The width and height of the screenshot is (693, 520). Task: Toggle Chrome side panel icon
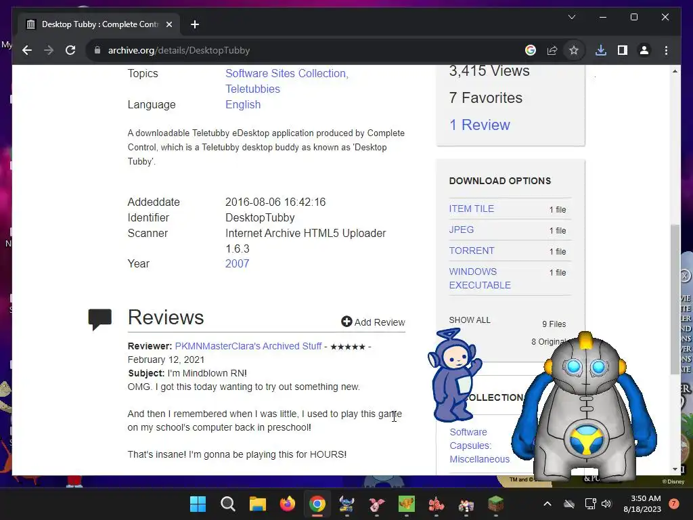pos(623,50)
